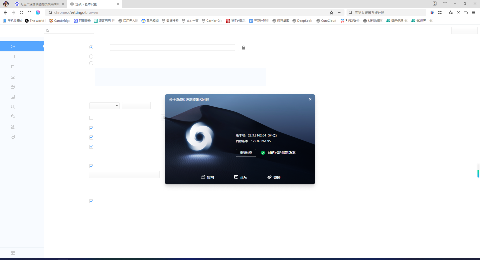This screenshot has height=260, width=480.
Task: Click the 重新检查 button in the dialog
Action: tap(246, 153)
